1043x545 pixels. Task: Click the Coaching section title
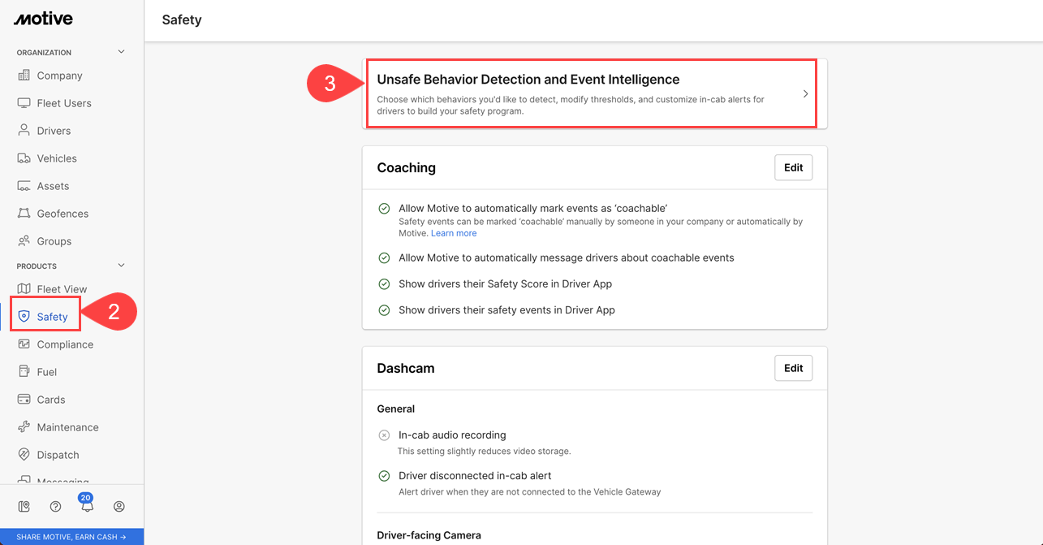pyautogui.click(x=407, y=168)
